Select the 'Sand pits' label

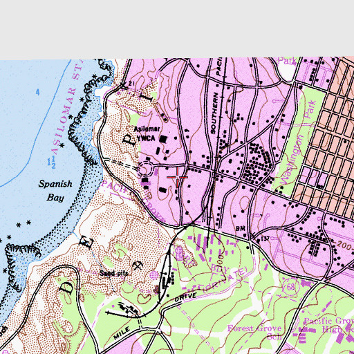114,273
